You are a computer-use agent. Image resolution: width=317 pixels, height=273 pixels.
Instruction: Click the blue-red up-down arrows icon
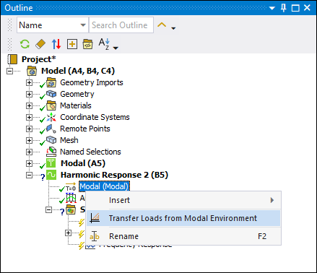click(x=56, y=44)
